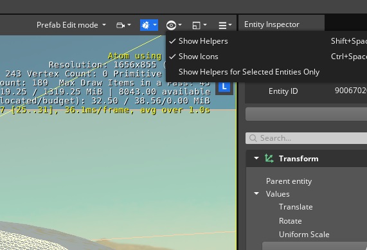
Task: Focus the component Search field
Action: [x=306, y=138]
